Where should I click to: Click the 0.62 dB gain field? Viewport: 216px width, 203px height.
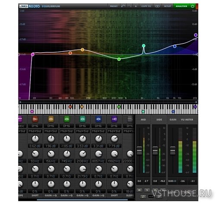click(x=35, y=146)
